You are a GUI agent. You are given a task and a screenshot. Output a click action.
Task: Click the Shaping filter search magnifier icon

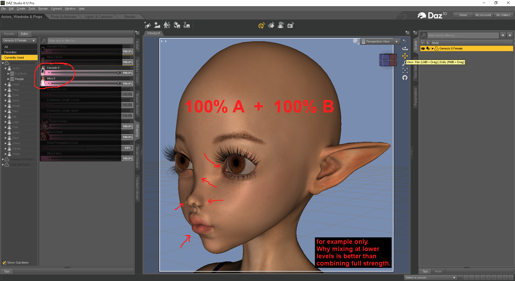click(44, 41)
